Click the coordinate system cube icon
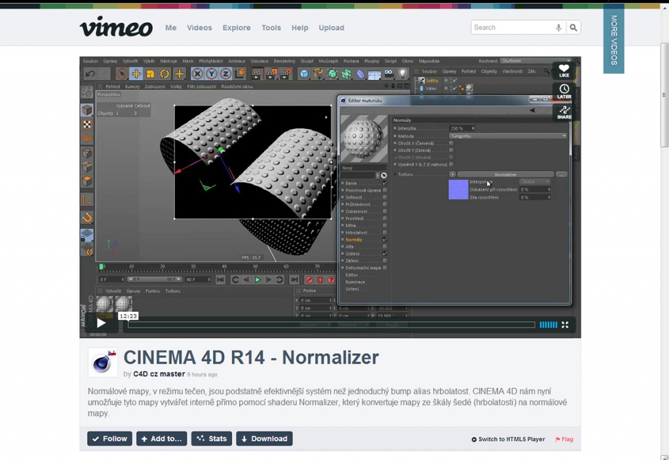Image resolution: width=669 pixels, height=460 pixels. (x=240, y=74)
